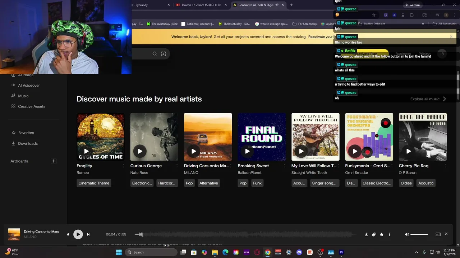Image resolution: width=460 pixels, height=258 pixels.
Task: Adjust the player volume slider
Action: [419, 234]
